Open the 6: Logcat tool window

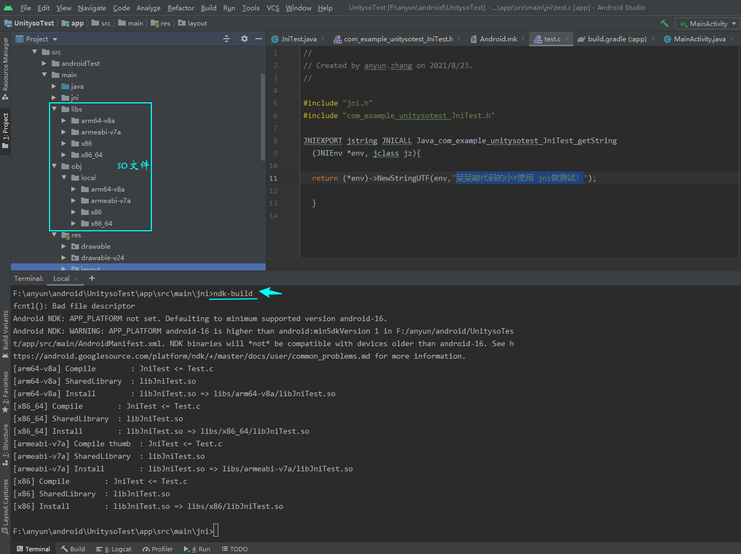click(x=114, y=549)
